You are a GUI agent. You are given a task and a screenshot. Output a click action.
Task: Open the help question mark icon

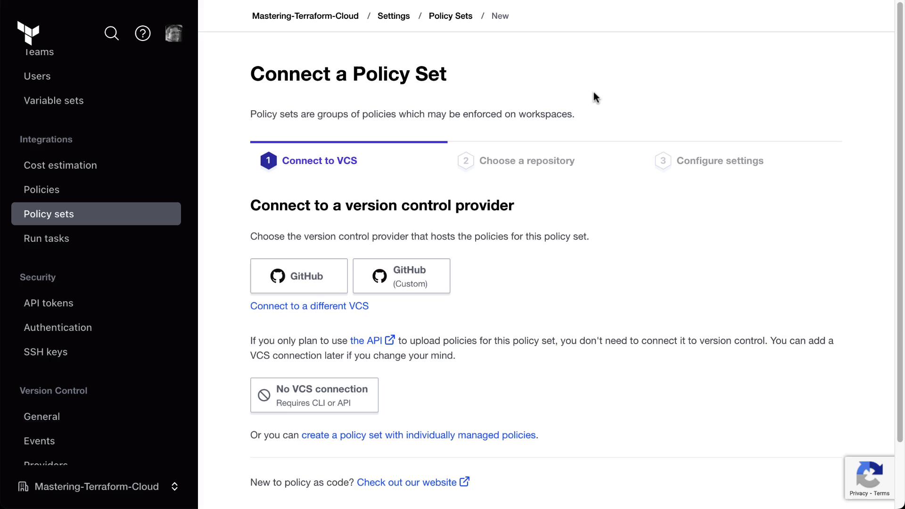tap(143, 33)
